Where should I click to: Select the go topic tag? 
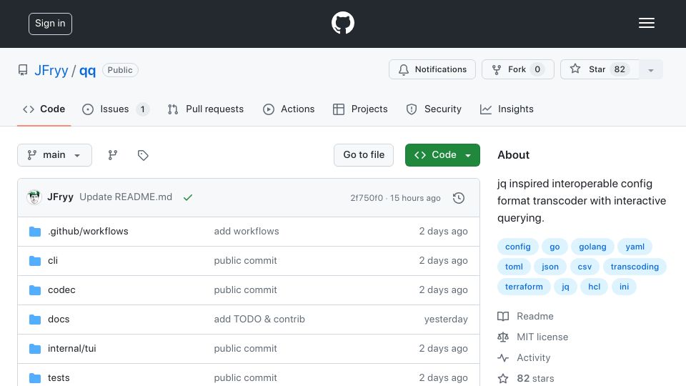pyautogui.click(x=555, y=247)
